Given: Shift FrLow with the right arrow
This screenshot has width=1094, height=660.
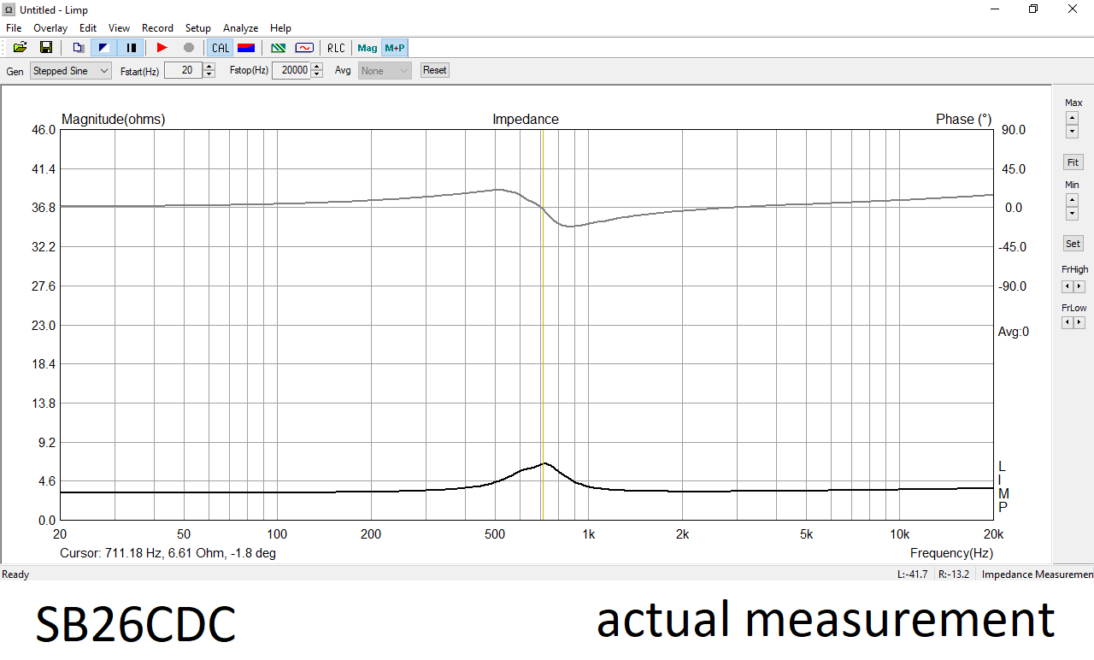Looking at the screenshot, I should (x=1079, y=322).
